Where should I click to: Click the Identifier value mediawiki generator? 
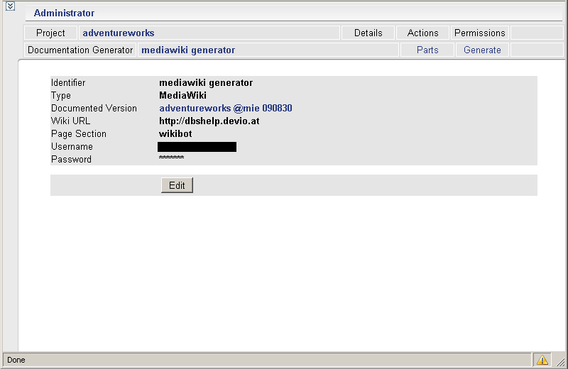(206, 82)
